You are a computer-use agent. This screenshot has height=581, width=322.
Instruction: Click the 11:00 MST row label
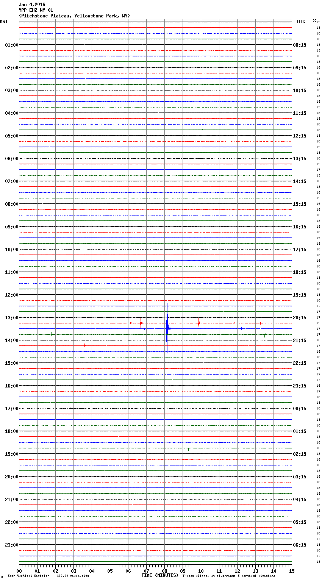coord(12,272)
